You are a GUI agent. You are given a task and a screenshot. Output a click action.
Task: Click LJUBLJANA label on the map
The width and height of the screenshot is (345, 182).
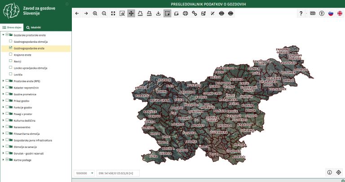tap(195, 111)
